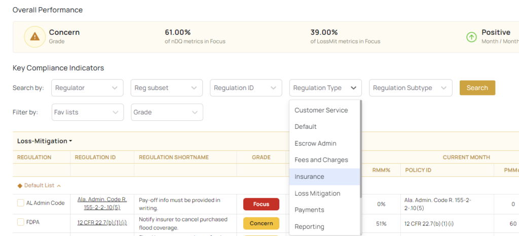
Task: Select Insurance from the Regulation Type list
Action: [x=309, y=177]
